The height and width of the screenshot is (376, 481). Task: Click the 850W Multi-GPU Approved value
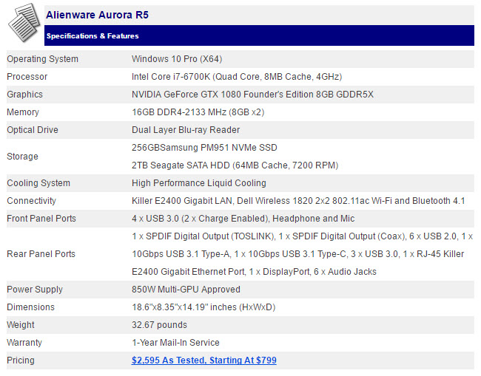tap(186, 290)
